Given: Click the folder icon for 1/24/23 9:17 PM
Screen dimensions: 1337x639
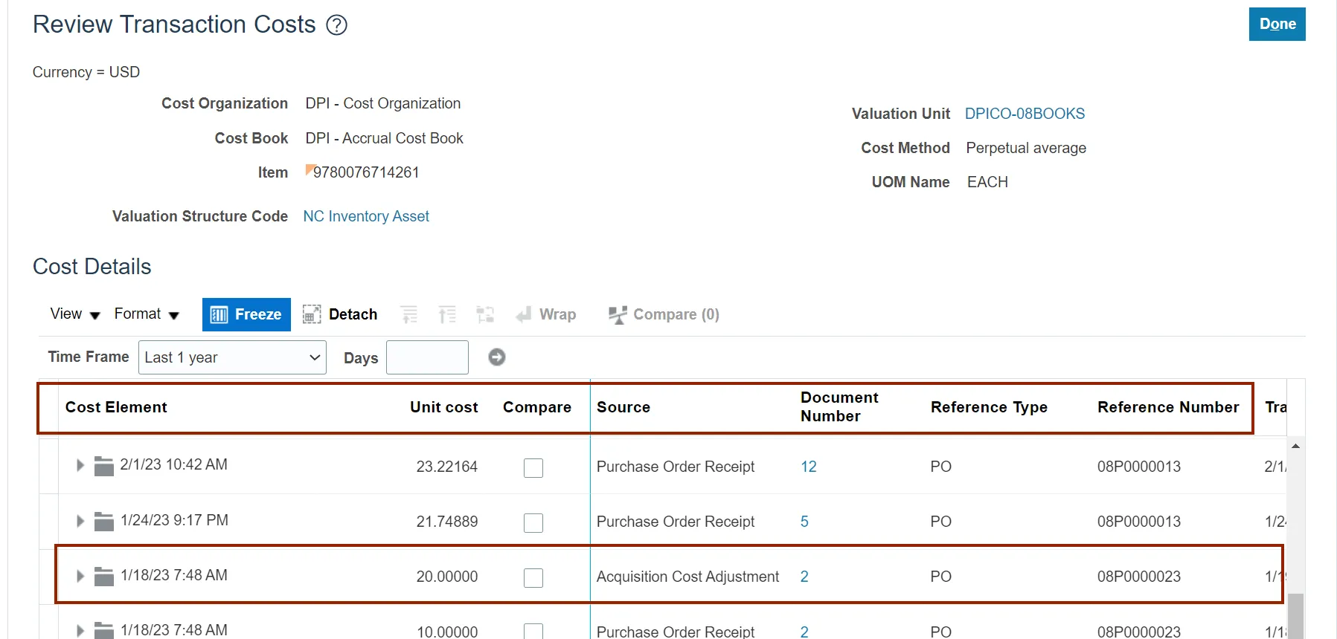Looking at the screenshot, I should pos(104,522).
